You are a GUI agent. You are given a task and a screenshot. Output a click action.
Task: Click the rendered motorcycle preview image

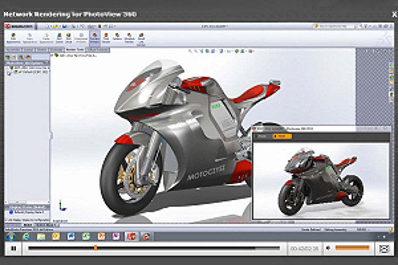point(321,180)
